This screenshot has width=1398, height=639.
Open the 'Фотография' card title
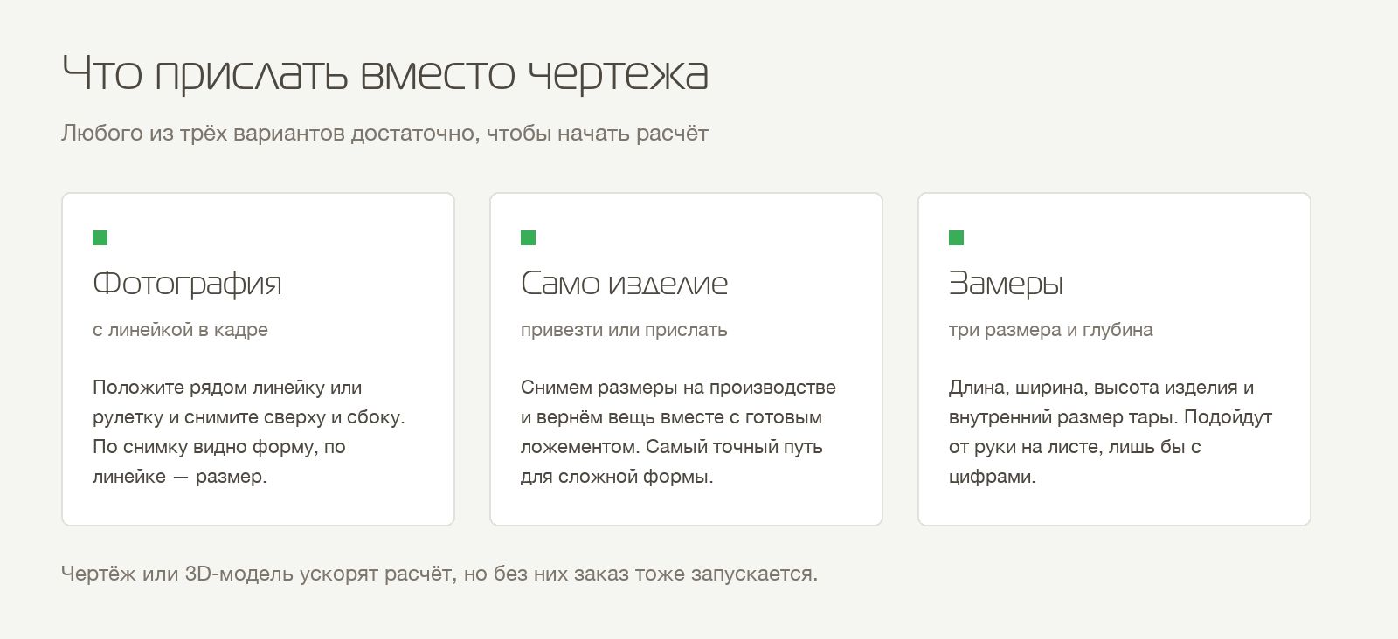tap(187, 284)
